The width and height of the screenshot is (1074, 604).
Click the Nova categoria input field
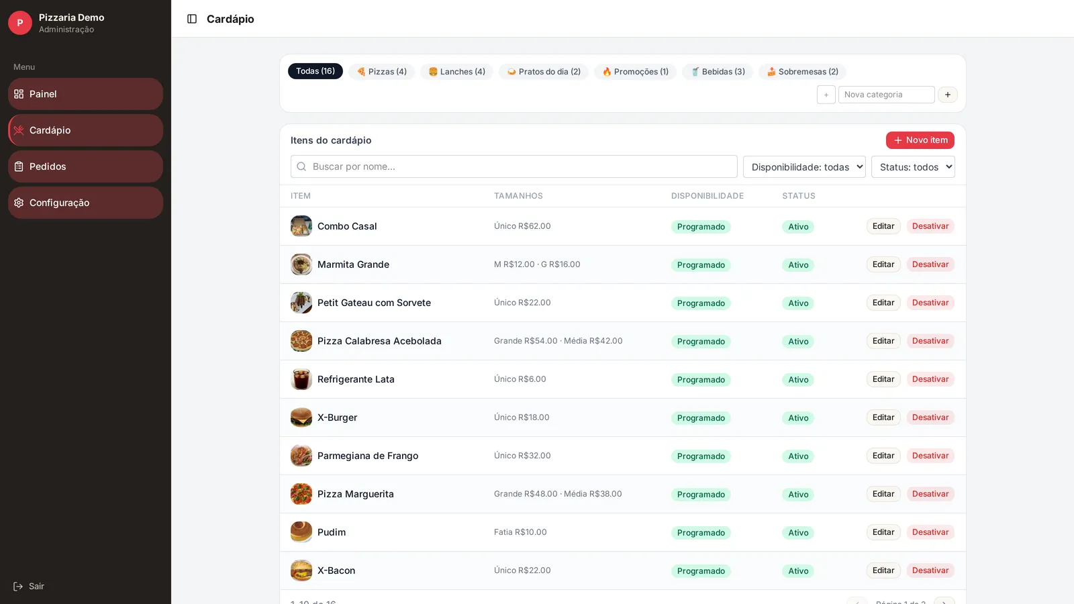[887, 95]
